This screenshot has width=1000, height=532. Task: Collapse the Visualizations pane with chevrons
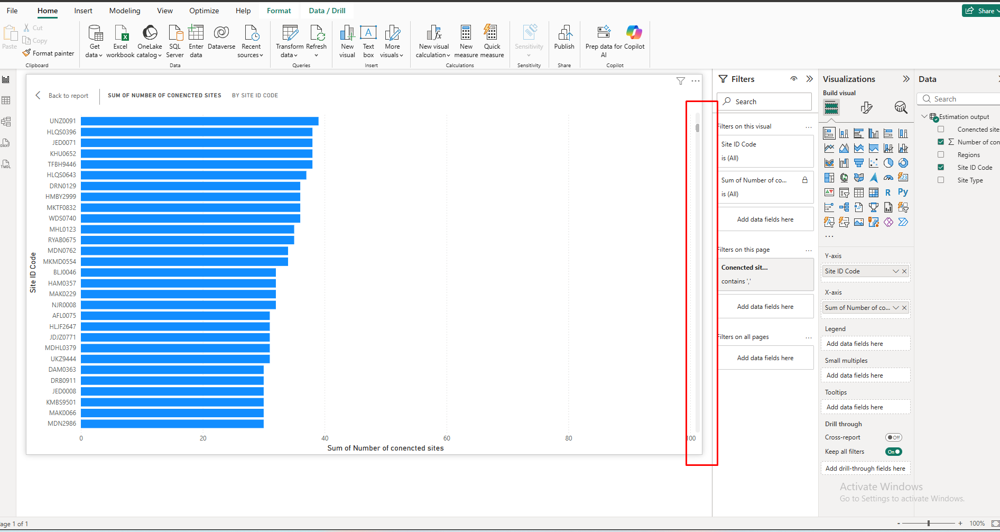pyautogui.click(x=906, y=79)
